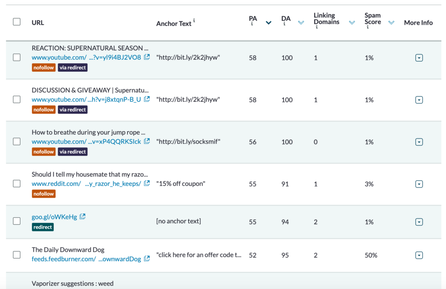Click Linking Domains info icon
Image resolution: width=446 pixels, height=289 pixels.
click(317, 27)
